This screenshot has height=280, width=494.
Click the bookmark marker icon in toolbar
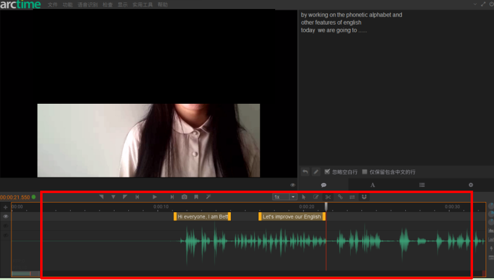click(x=196, y=197)
